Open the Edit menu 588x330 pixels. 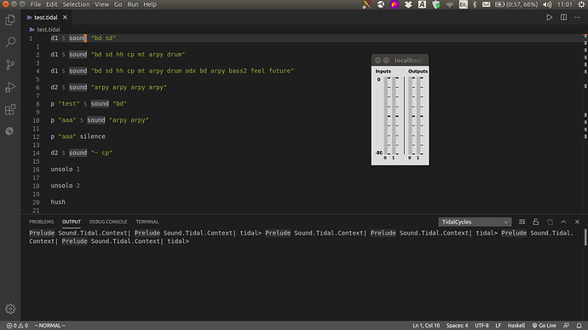point(51,4)
